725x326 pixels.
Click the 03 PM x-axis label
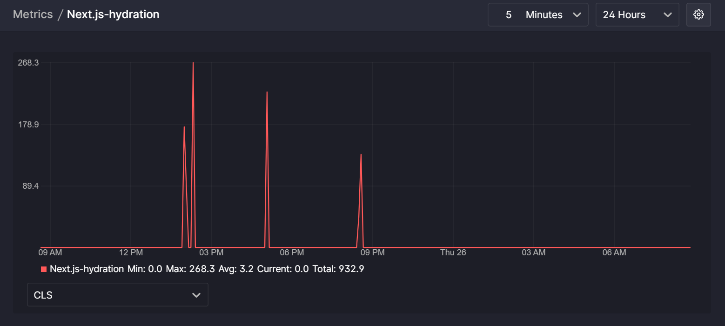coord(211,253)
